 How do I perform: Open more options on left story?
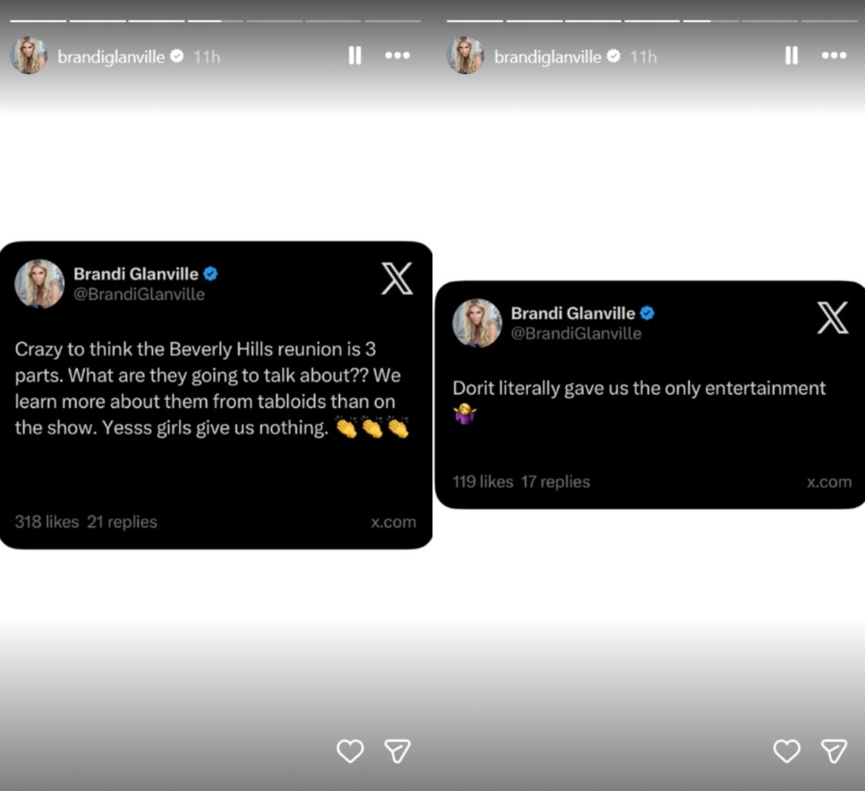point(397,56)
